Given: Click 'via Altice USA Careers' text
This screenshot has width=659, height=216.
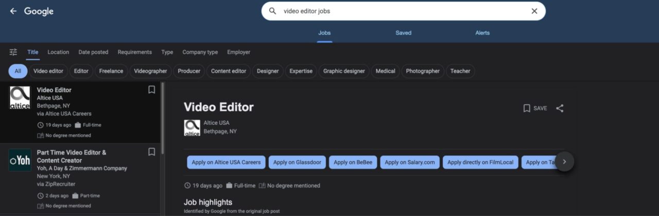Looking at the screenshot, I should [64, 114].
